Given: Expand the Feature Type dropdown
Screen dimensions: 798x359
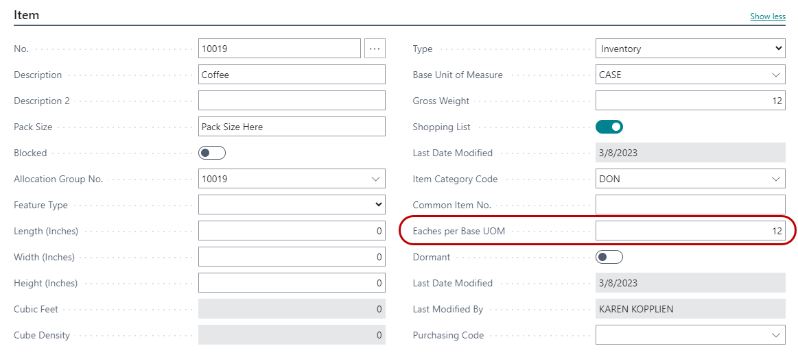Looking at the screenshot, I should pos(292,205).
